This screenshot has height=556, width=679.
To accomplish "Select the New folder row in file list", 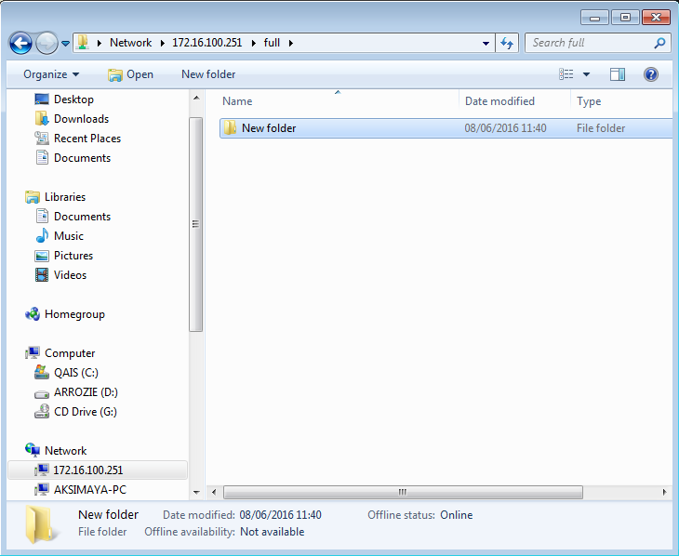I will point(446,128).
